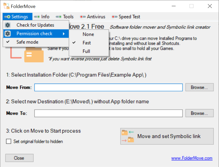Click the '1: Select Installation Folder' instruction text

(x=76, y=75)
